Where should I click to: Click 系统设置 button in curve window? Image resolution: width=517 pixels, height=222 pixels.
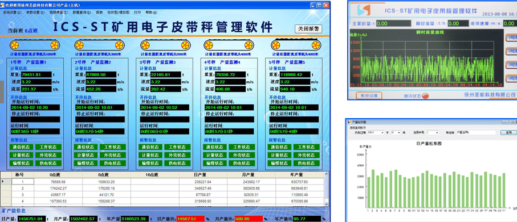369,95
